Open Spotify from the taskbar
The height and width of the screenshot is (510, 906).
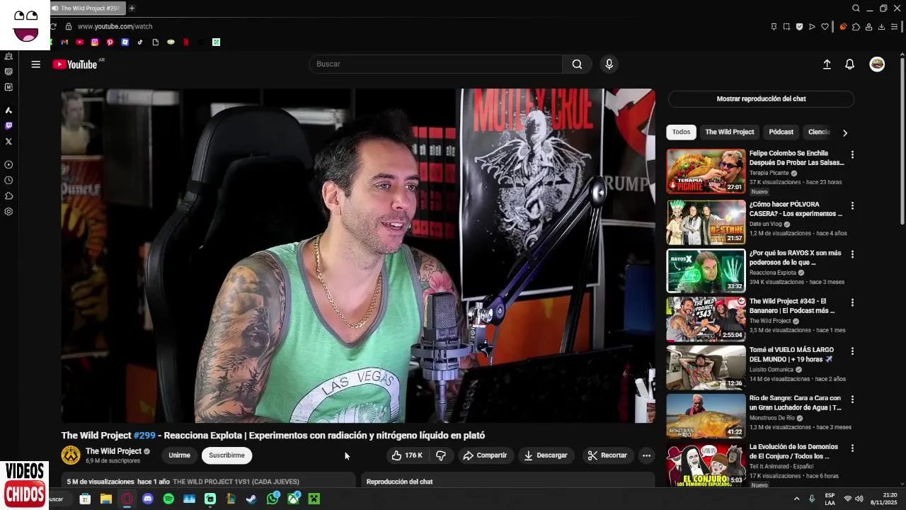coord(168,499)
